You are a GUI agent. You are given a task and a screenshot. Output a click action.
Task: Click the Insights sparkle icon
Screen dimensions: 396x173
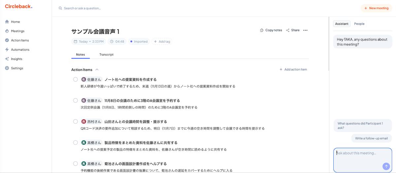click(7, 59)
